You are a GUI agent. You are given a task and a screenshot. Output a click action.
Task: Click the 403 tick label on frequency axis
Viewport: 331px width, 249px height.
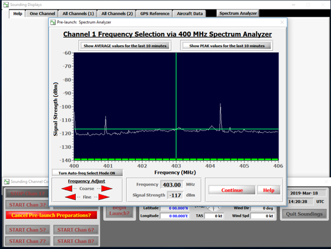point(176,166)
